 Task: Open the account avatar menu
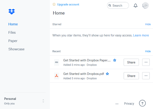pyautogui.click(x=145, y=5)
